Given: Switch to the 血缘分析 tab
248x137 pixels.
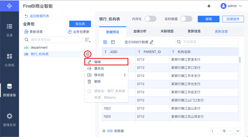Looking at the screenshot, I should (140, 31).
